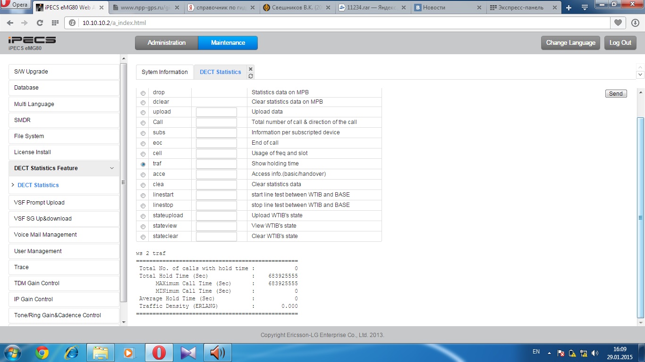Open Internet Explorer from the taskbar
645x362 pixels.
click(x=71, y=353)
